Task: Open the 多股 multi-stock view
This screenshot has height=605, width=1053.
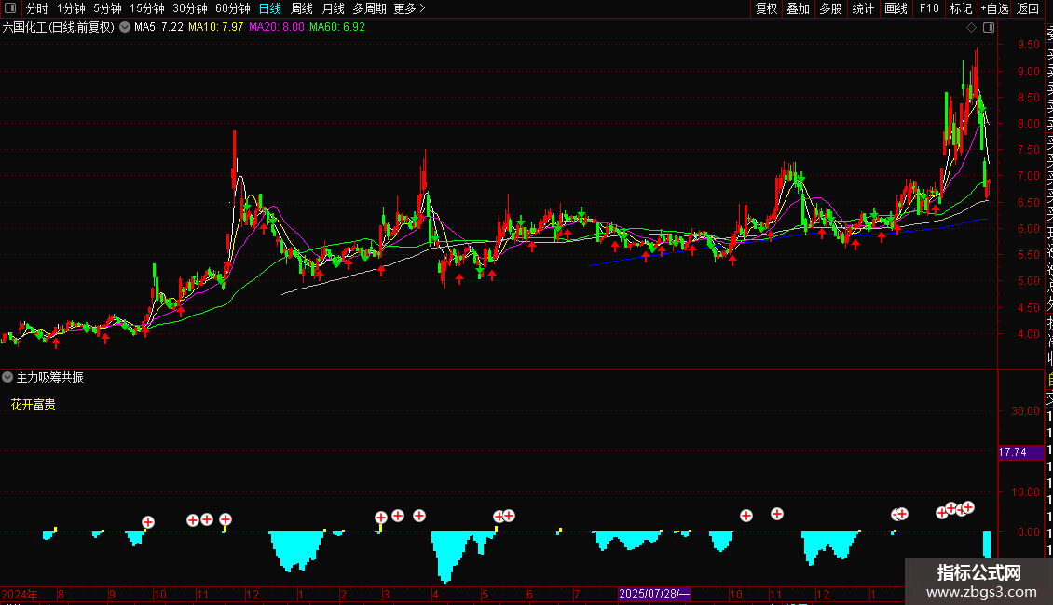Action: click(x=830, y=8)
